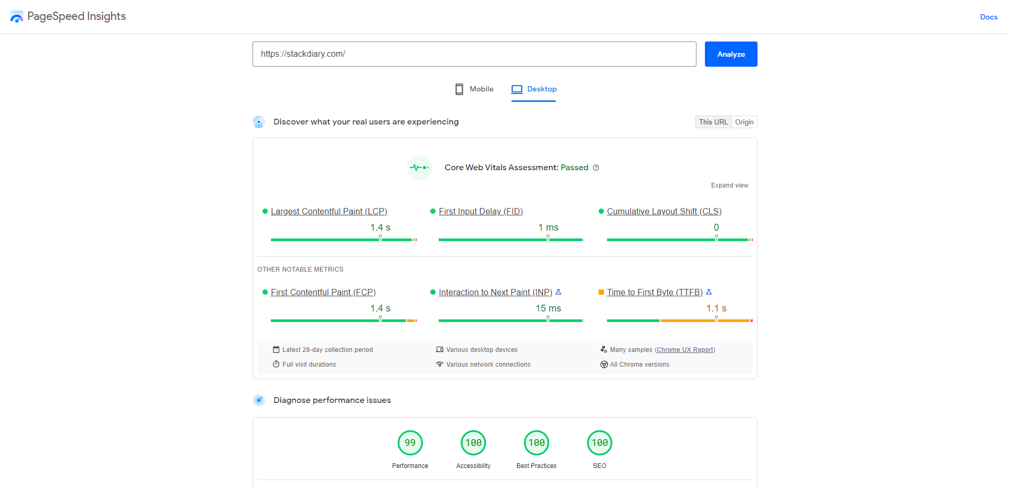Click the Core Web Vitals pulse icon
The image size is (1010, 488).
pos(419,168)
